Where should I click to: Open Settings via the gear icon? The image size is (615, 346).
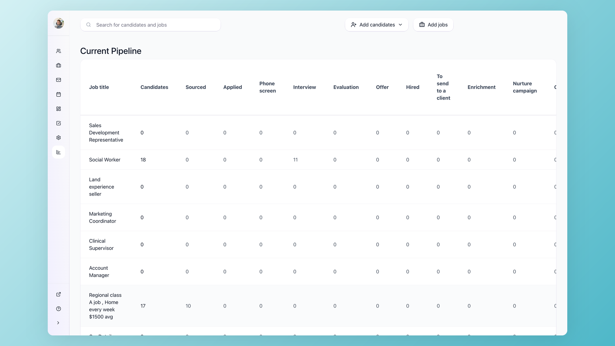click(x=59, y=137)
